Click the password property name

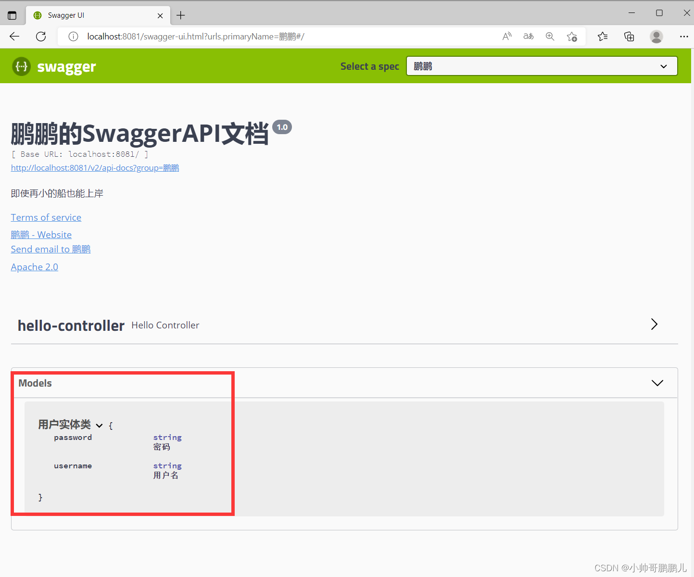(x=73, y=438)
